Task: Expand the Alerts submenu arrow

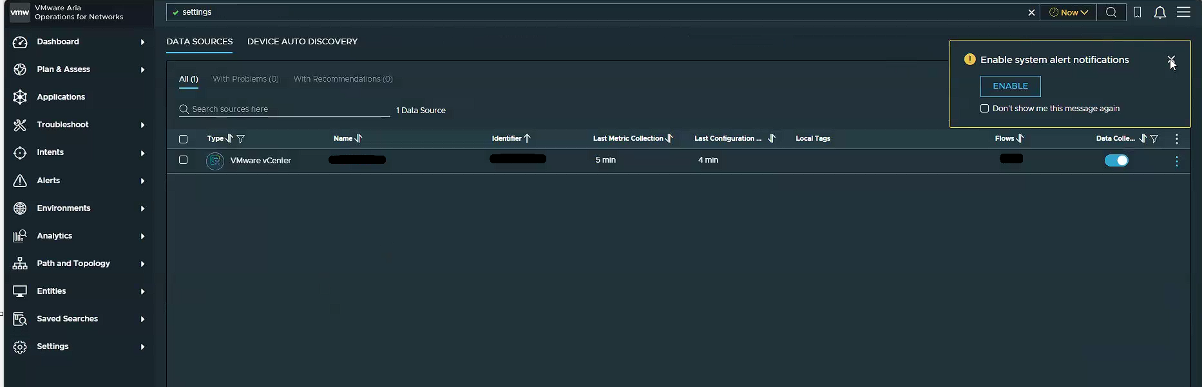Action: (x=142, y=181)
